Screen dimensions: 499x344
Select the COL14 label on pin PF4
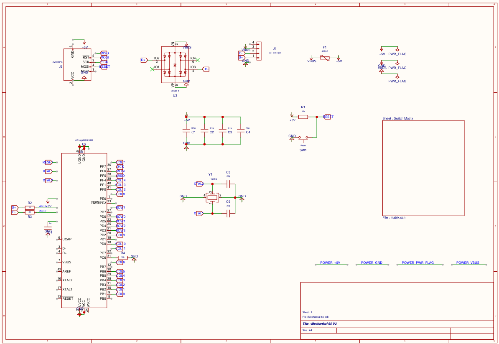point(120,181)
